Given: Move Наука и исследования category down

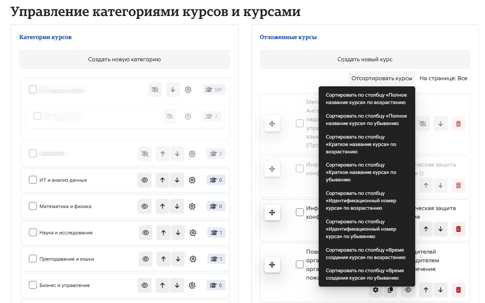Looking at the screenshot, I should click(x=178, y=233).
